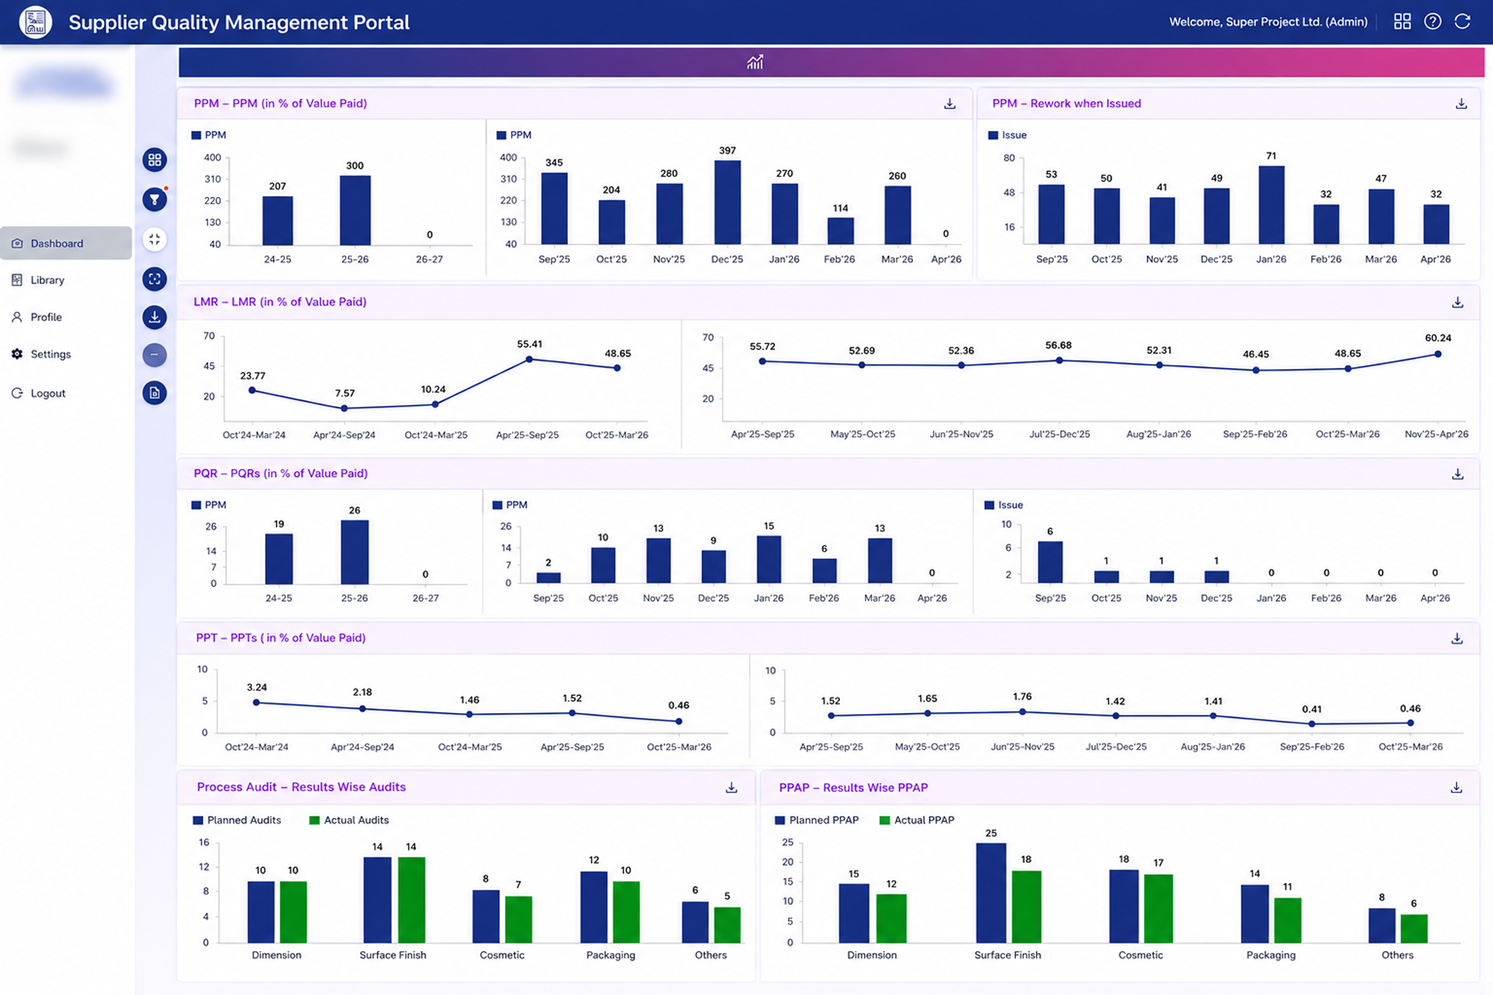
Task: Toggle the Actual PPAP legend series
Action: click(x=916, y=820)
